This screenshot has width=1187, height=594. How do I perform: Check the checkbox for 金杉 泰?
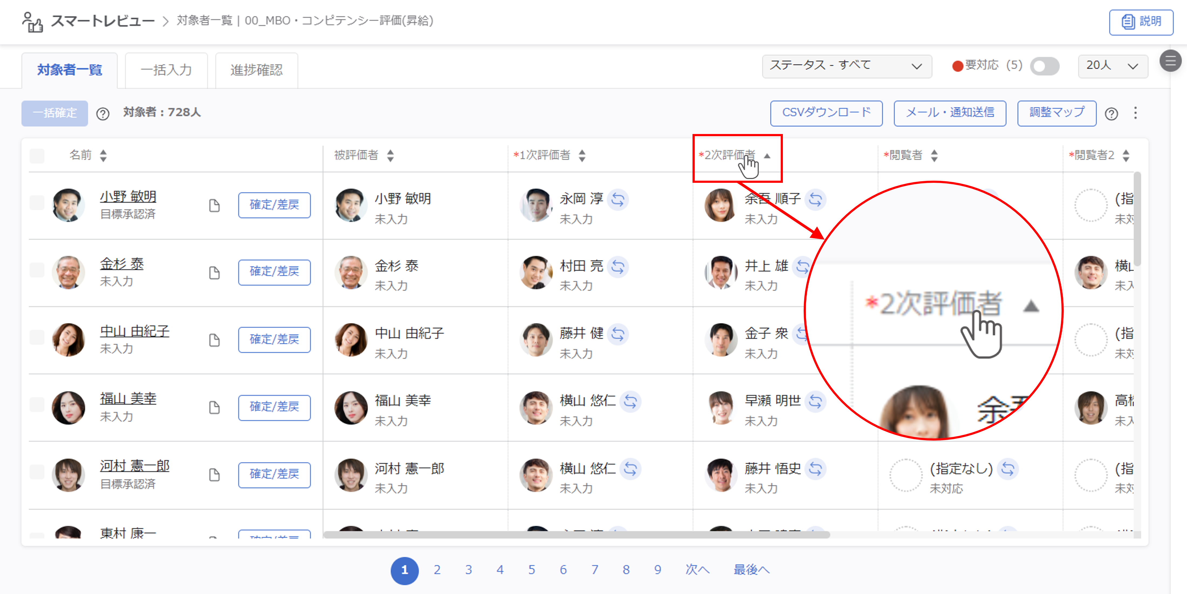pos(37,270)
